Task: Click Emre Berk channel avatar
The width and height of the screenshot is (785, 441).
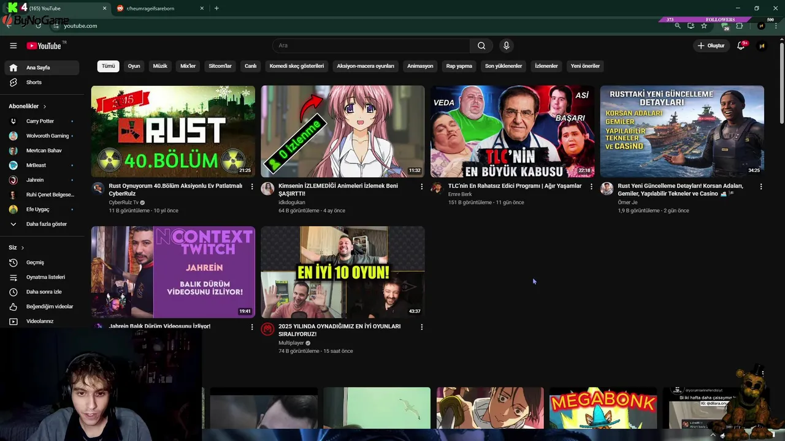Action: (x=437, y=188)
